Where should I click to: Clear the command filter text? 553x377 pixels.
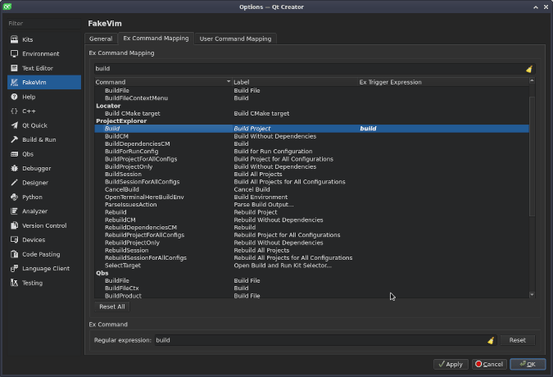(x=528, y=69)
